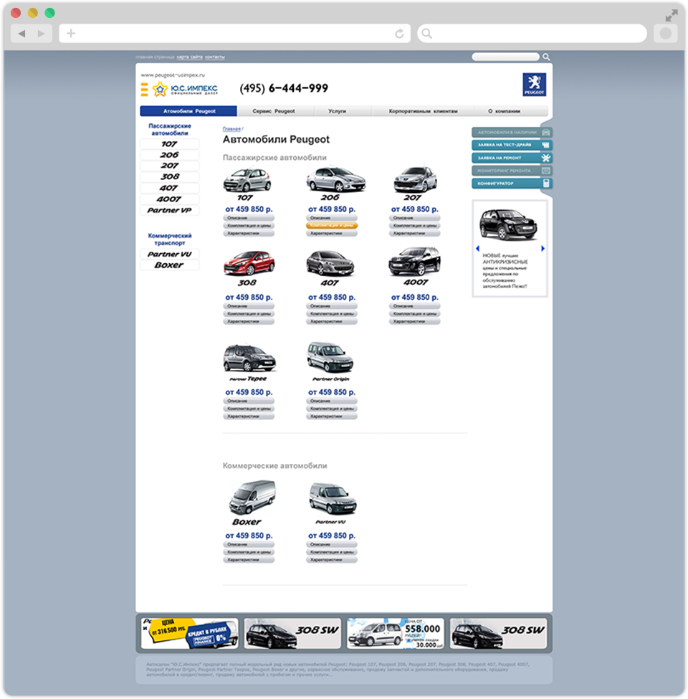
Task: Click the fullscreen arrows icon
Action: (x=671, y=16)
